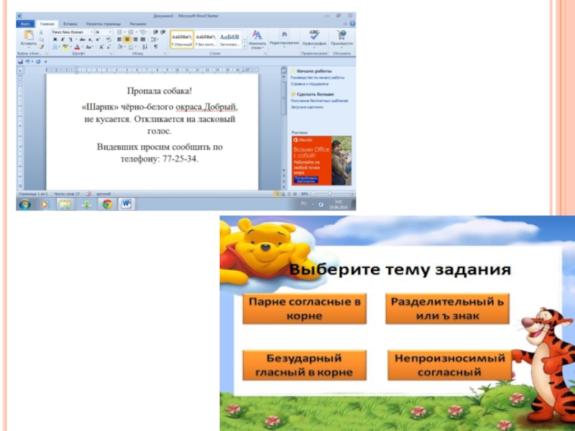Click the Increase Indent icon
This screenshot has height=431, width=575.
pos(163,32)
